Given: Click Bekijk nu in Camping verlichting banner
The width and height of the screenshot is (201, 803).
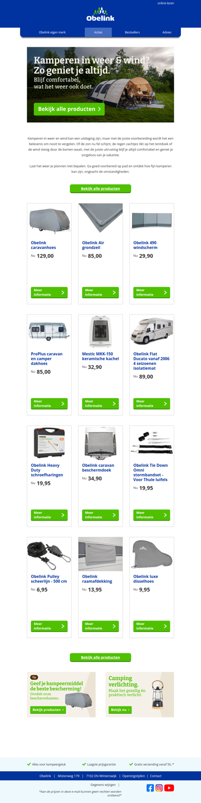Looking at the screenshot, I should point(120,710).
